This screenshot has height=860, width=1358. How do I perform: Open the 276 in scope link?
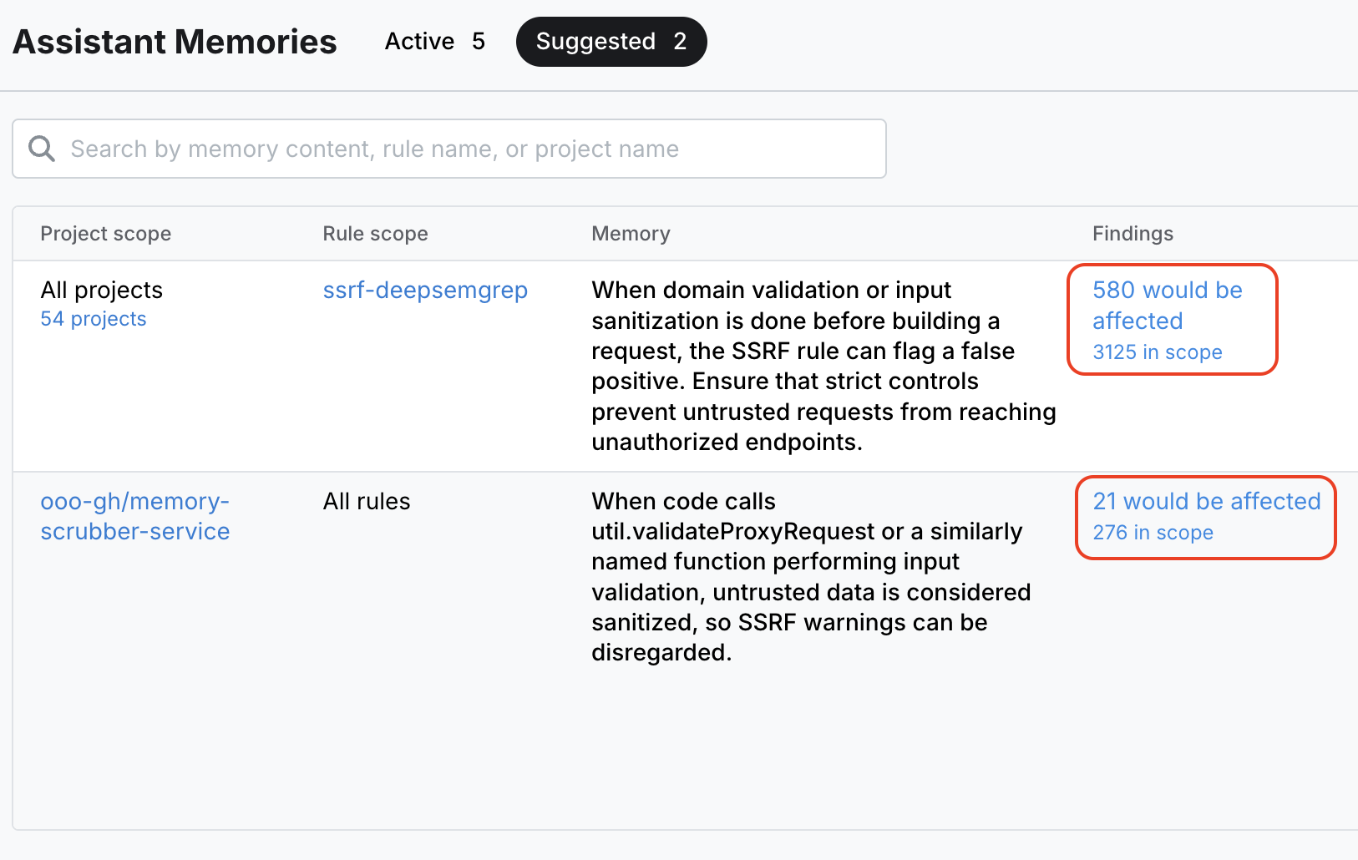(1153, 533)
